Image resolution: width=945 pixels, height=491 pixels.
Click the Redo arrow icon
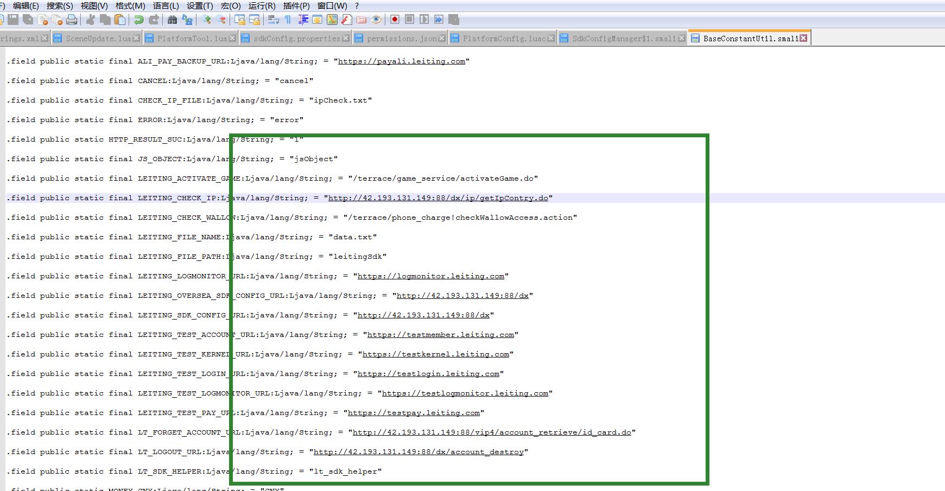click(154, 20)
